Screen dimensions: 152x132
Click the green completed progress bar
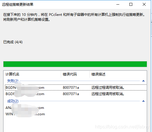[x=75, y=64]
